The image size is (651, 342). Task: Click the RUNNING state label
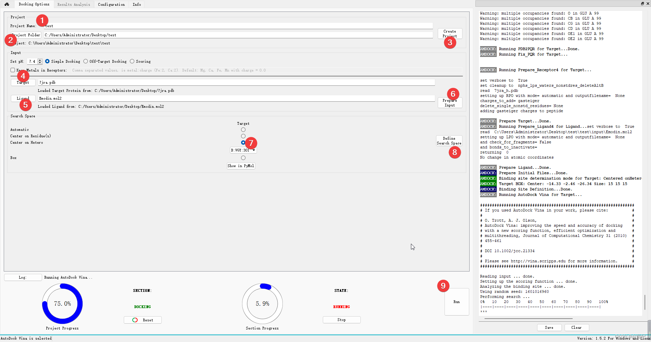pos(341,307)
